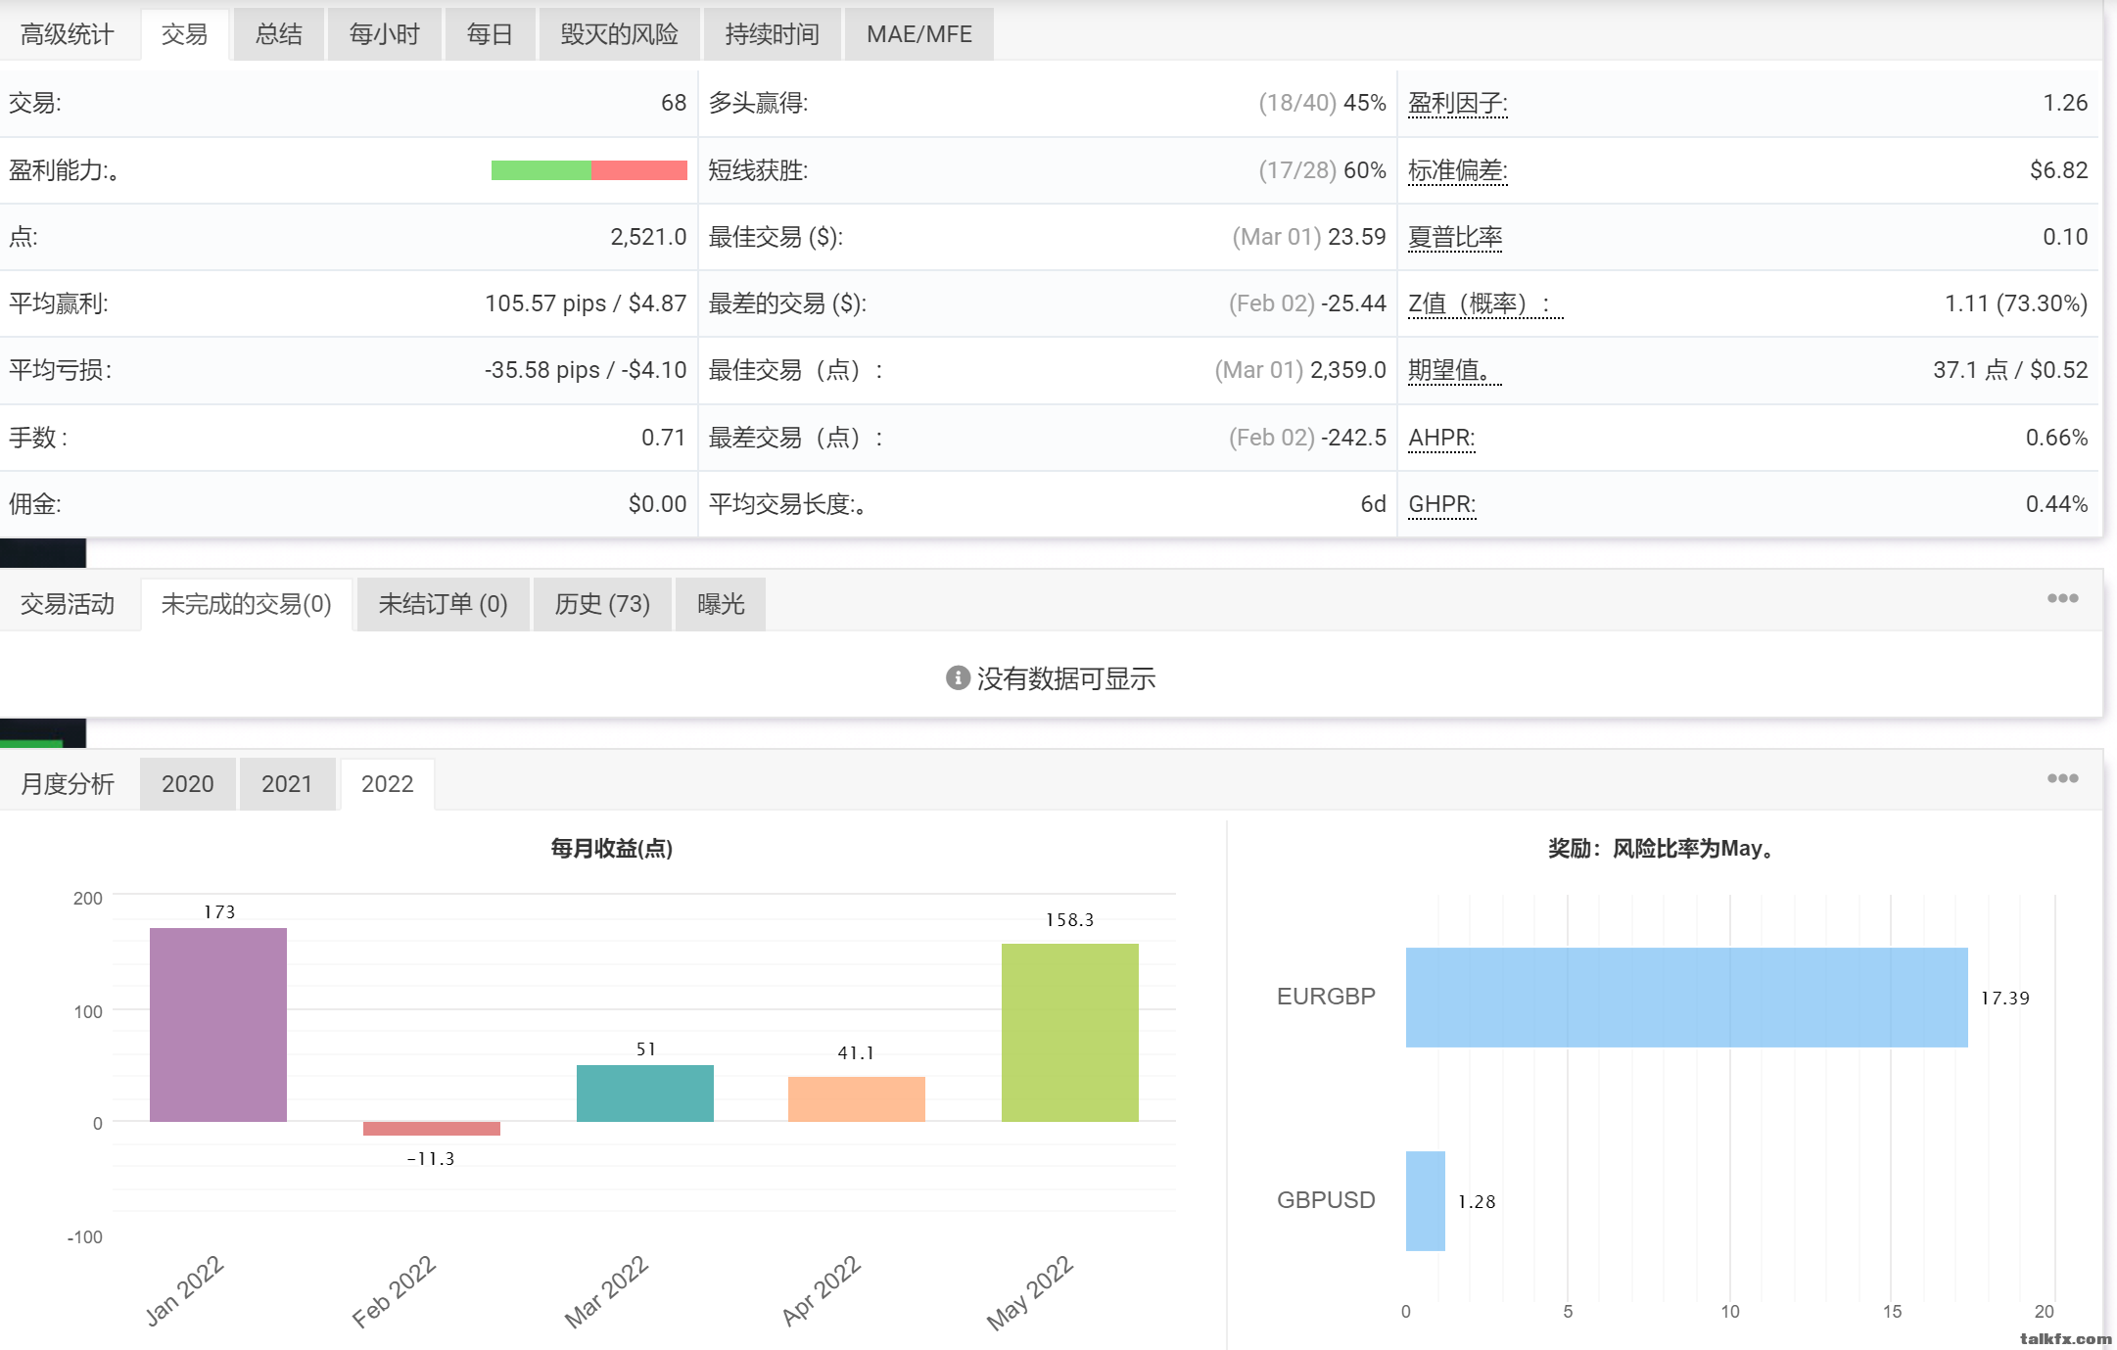This screenshot has width=2117, height=1350.
Task: Open the MAE/MFE tab
Action: pos(919,34)
